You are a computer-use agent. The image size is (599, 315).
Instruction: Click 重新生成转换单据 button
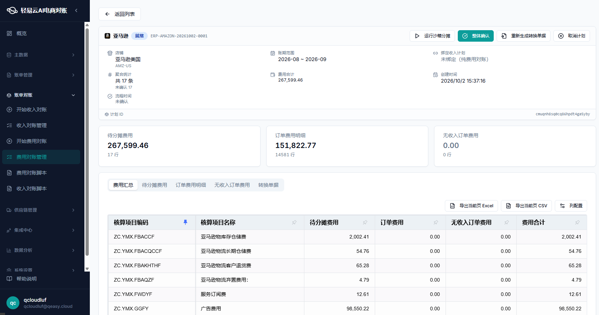(524, 36)
